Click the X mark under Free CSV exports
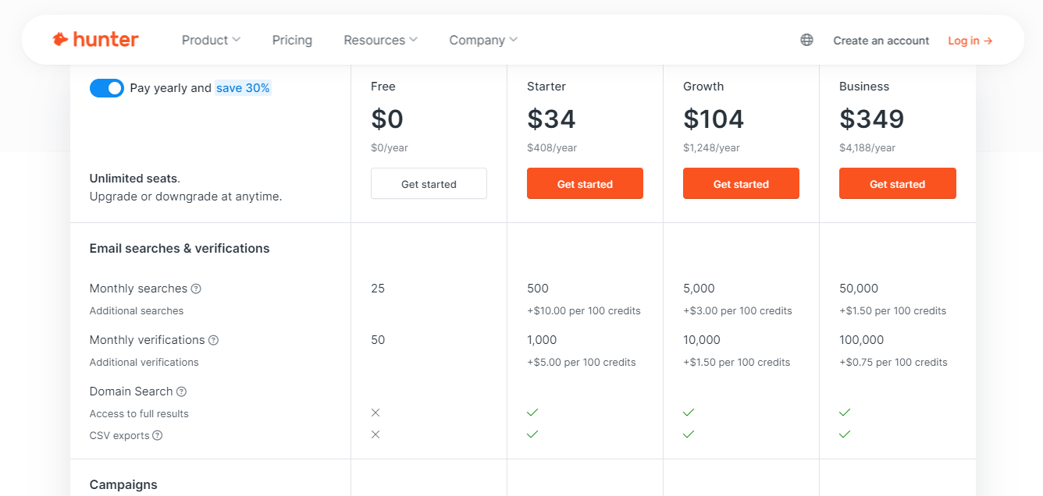Screen dimensions: 1043x496 (376, 434)
